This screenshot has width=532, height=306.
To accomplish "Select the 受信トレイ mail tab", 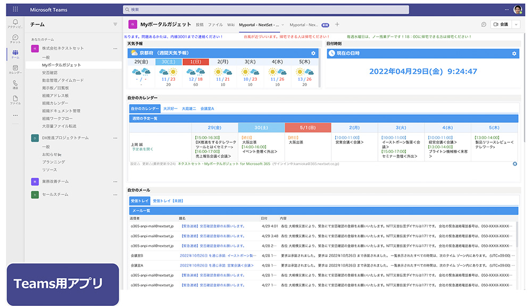I will pos(139,201).
